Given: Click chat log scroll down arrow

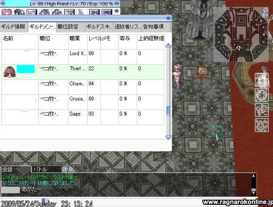Looking at the screenshot, I should click(x=254, y=193).
